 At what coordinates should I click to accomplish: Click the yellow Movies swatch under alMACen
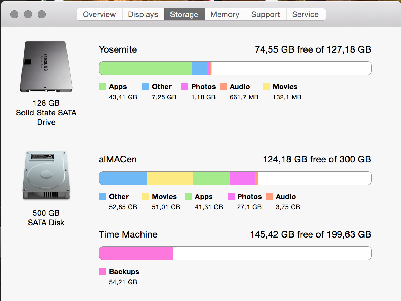click(145, 197)
